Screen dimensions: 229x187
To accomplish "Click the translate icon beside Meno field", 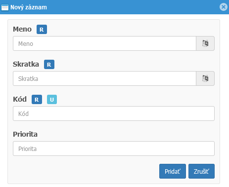I will coord(205,43).
